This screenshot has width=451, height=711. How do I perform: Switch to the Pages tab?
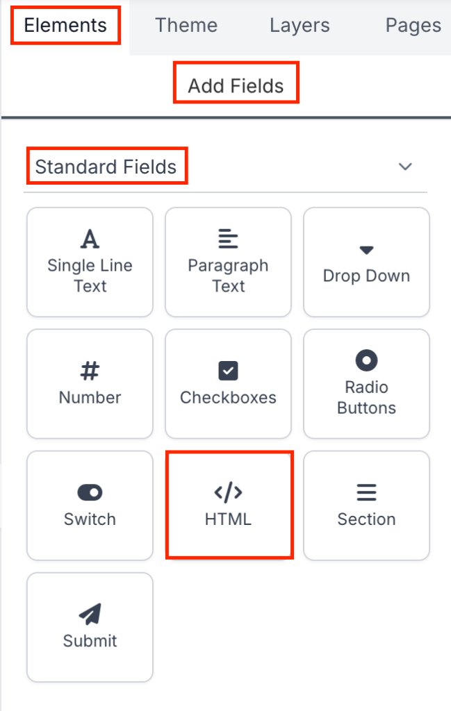click(x=413, y=26)
